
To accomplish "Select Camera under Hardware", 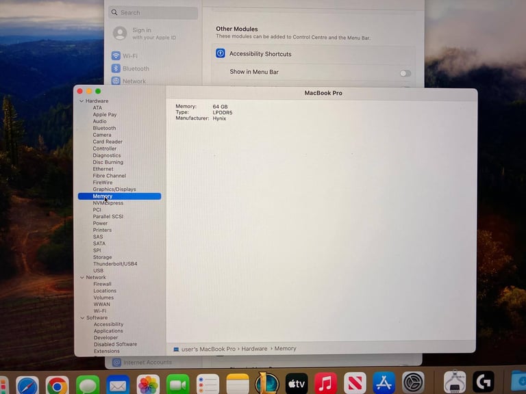I will [x=102, y=135].
